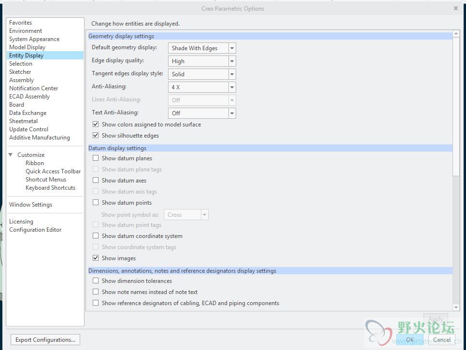Open Keyboard Shortcuts customization
466x350 pixels.
click(50, 188)
